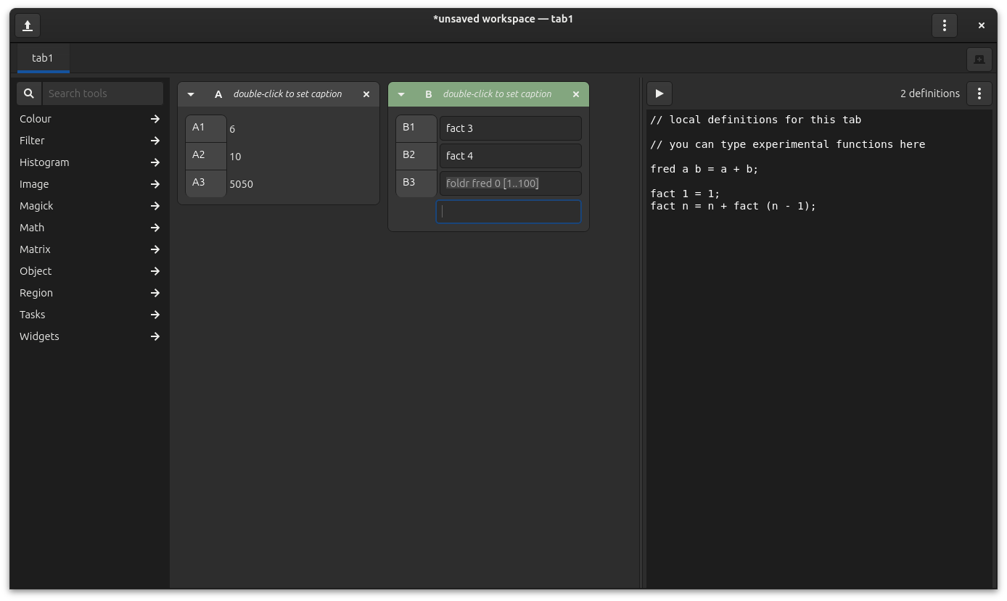Open the Math tool category
Screen dimensions: 1007x601
tap(89, 228)
